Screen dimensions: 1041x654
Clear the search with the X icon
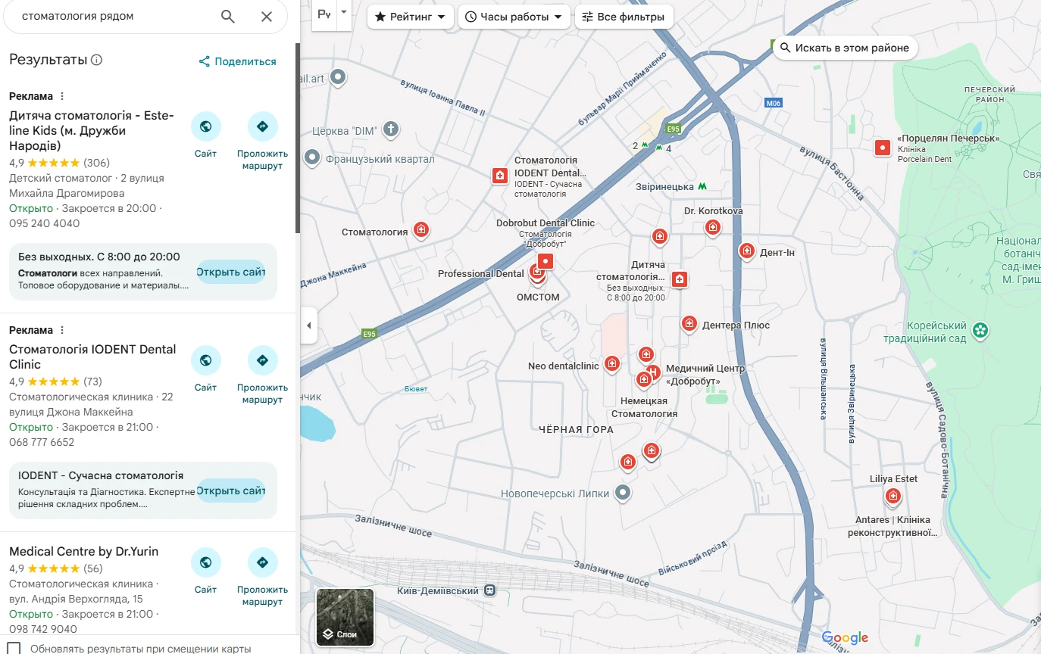tap(267, 17)
